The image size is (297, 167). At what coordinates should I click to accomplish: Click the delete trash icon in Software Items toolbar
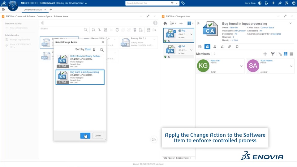135,30
